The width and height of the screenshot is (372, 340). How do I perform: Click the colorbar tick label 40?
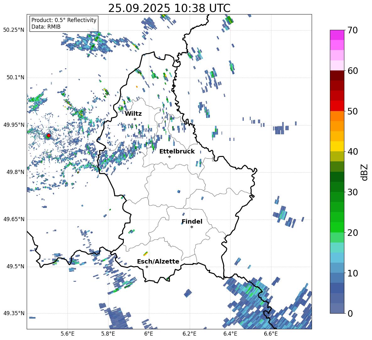[353, 152]
